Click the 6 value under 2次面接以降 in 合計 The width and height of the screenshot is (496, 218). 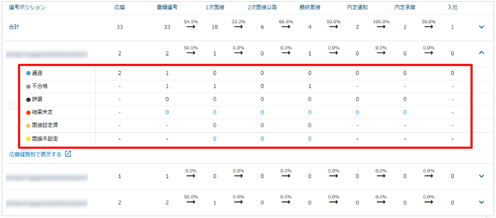(x=262, y=27)
